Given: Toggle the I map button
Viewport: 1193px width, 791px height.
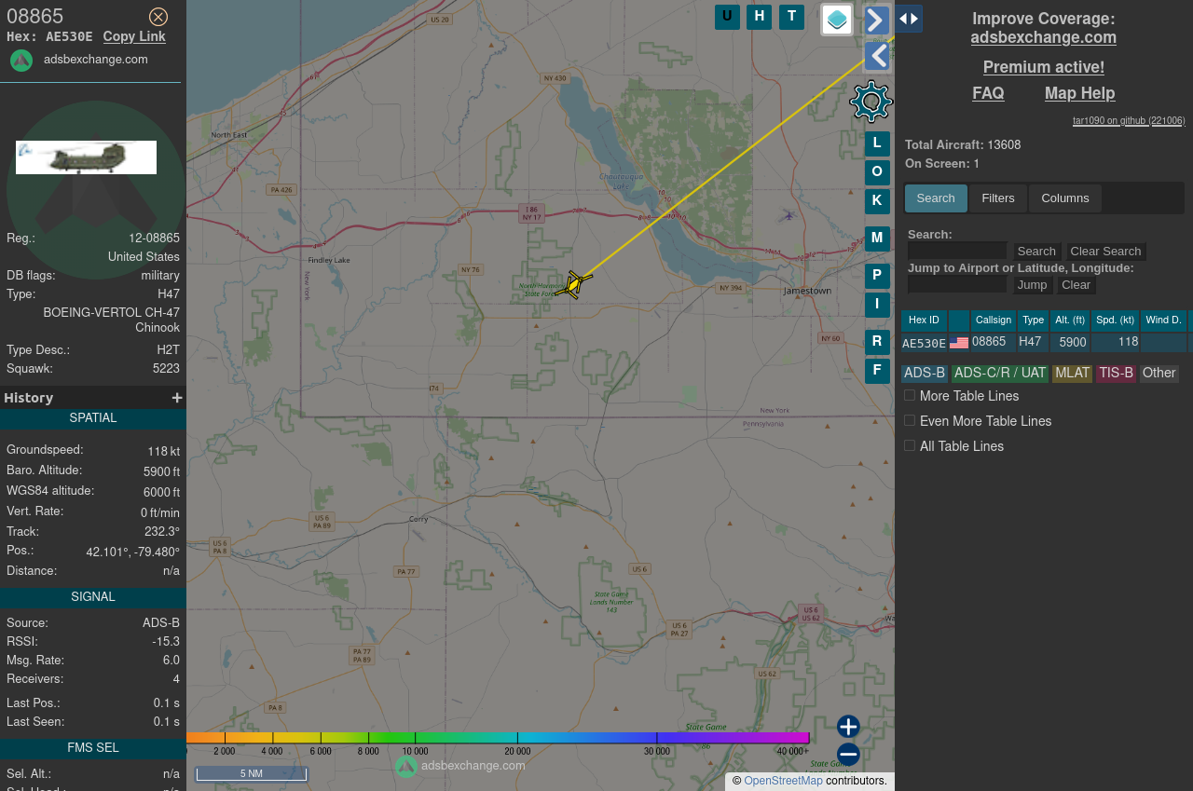Looking at the screenshot, I should click(x=877, y=305).
